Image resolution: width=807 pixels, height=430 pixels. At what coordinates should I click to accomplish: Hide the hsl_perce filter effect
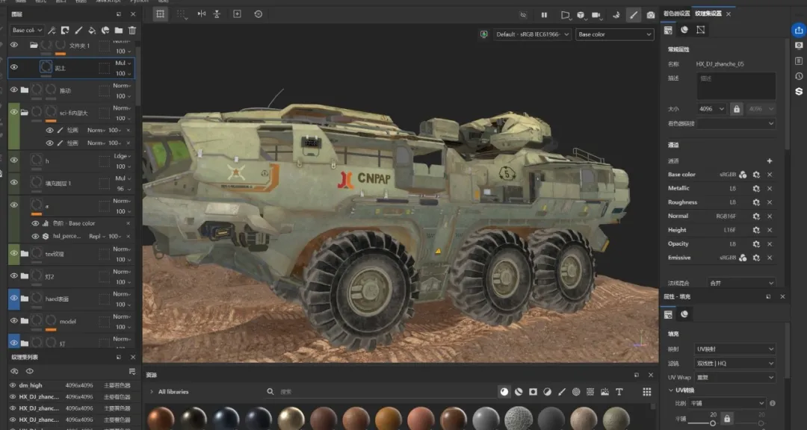tap(35, 236)
